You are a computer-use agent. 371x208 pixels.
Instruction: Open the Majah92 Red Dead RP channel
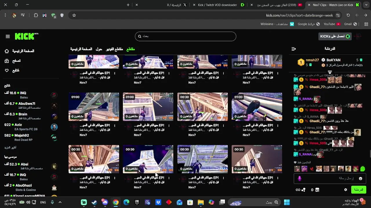(x=31, y=137)
